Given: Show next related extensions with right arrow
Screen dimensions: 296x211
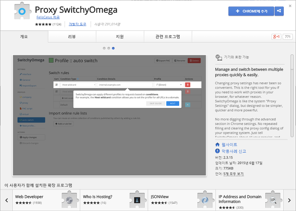Looking at the screenshot, I should pyautogui.click(x=289, y=200).
